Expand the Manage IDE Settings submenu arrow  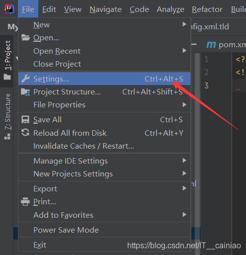coord(184,160)
